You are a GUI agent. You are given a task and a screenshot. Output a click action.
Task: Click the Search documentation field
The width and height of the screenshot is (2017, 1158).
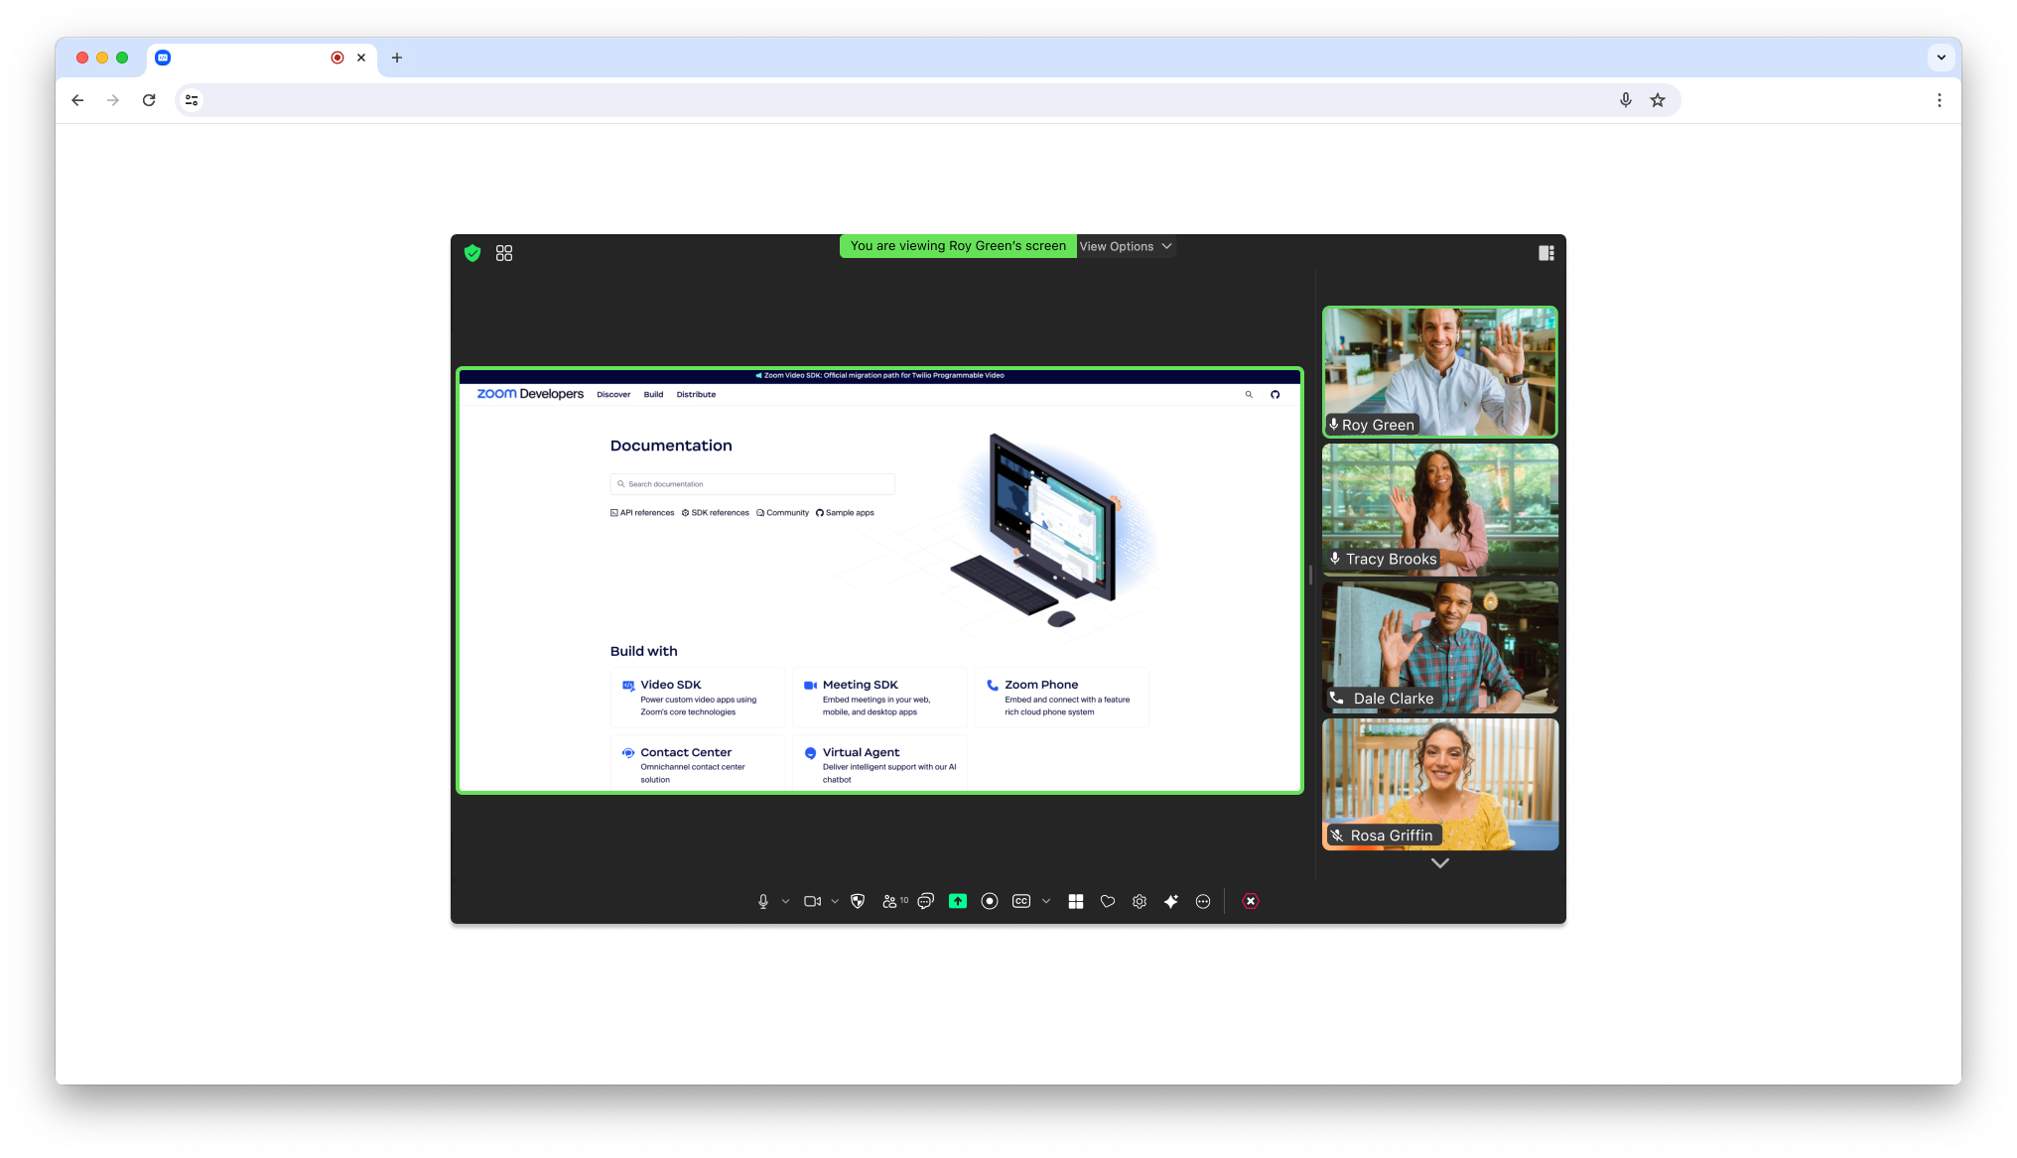tap(752, 484)
